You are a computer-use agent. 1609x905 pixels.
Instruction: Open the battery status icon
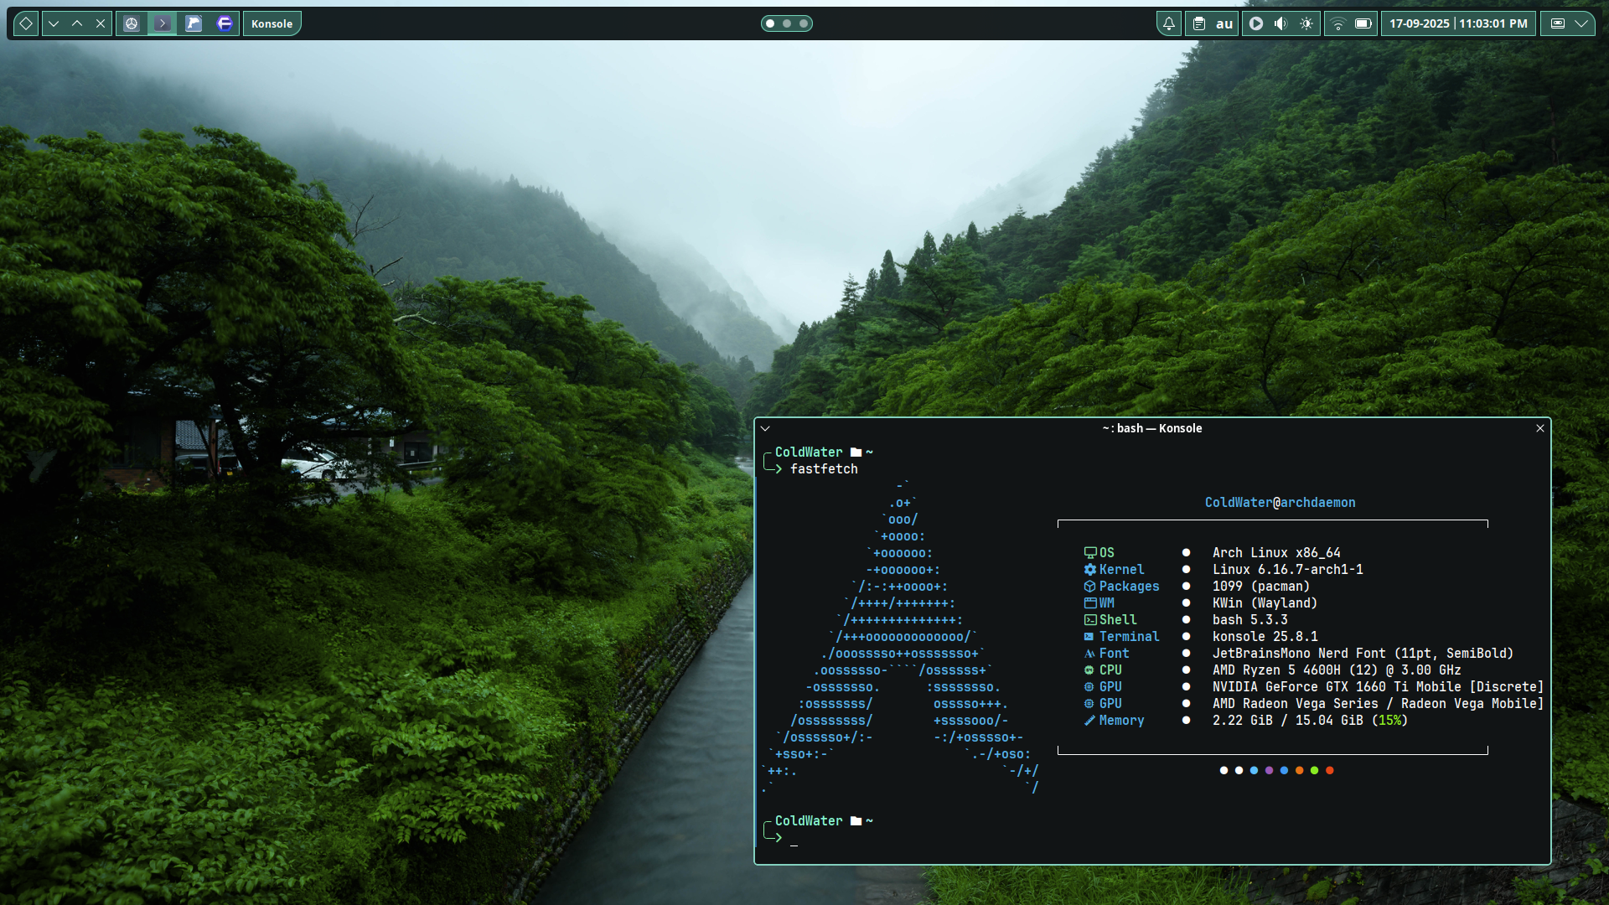pyautogui.click(x=1363, y=23)
